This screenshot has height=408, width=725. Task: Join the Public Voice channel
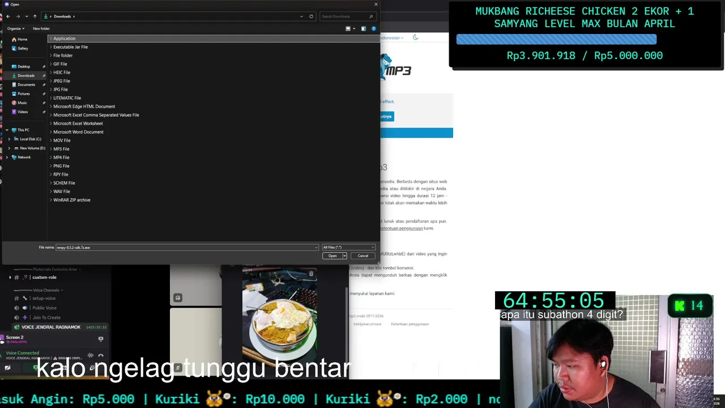[44, 308]
